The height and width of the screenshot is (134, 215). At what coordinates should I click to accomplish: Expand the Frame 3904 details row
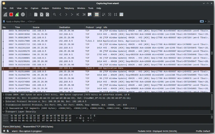click(x=4, y=95)
